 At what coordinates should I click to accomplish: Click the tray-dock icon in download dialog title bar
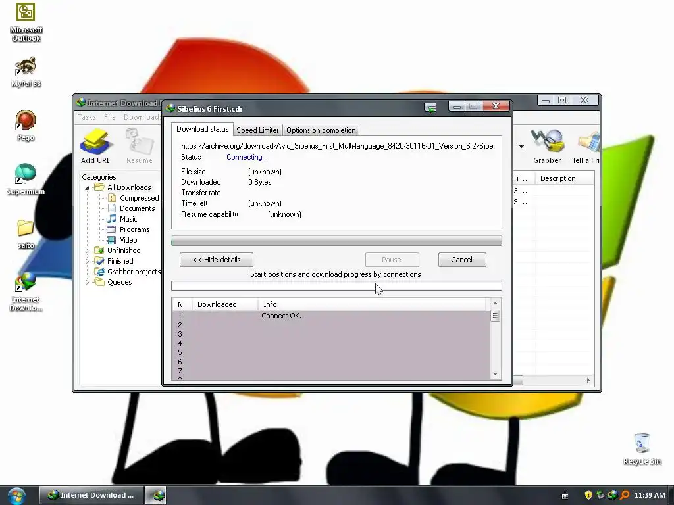point(430,107)
